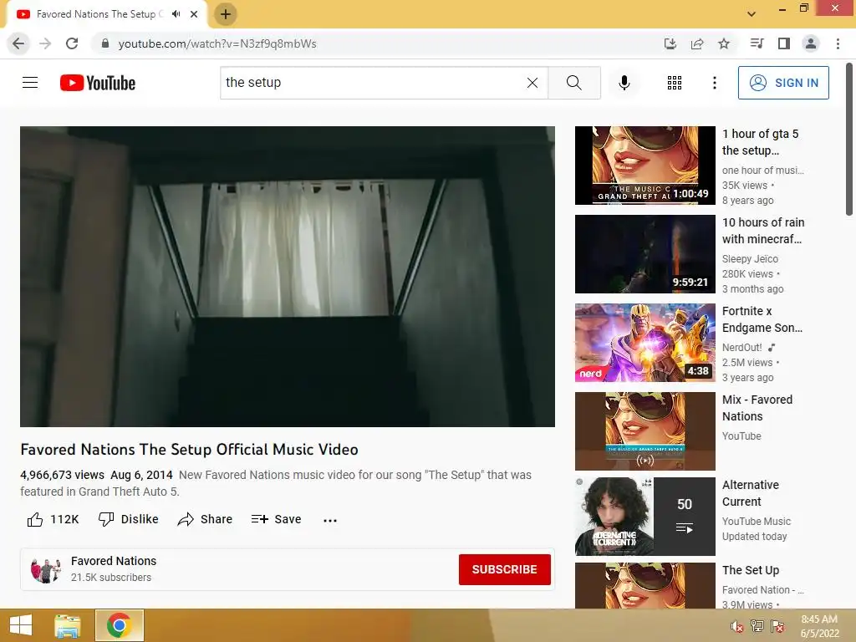Select 'Sleepy Jeïco' channel name
The height and width of the screenshot is (642, 856).
click(750, 259)
